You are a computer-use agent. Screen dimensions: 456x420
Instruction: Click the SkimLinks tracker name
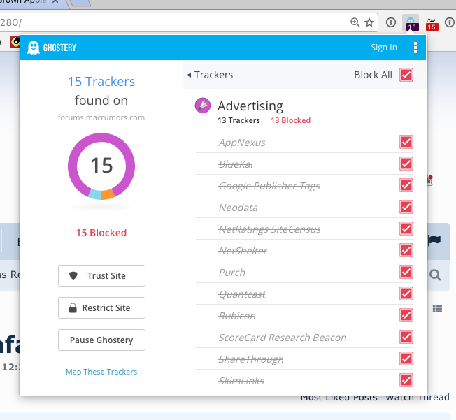(241, 381)
